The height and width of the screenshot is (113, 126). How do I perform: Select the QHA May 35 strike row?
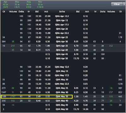63,97
